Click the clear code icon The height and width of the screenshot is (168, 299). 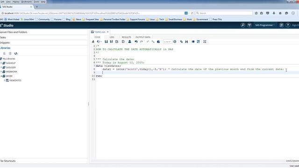(x=181, y=42)
